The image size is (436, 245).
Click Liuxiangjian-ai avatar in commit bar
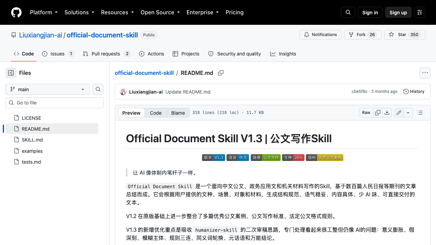[123, 92]
